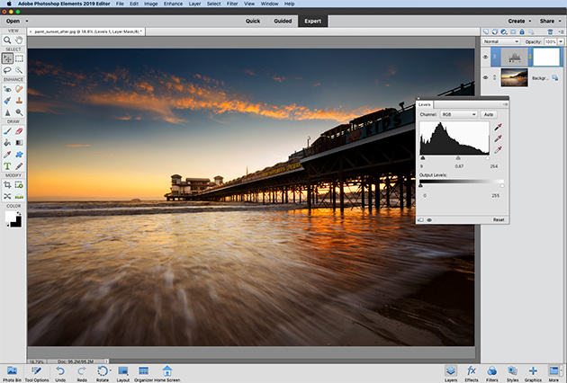Image resolution: width=567 pixels, height=383 pixels.
Task: Switch to the Guided mode tab
Action: click(283, 21)
